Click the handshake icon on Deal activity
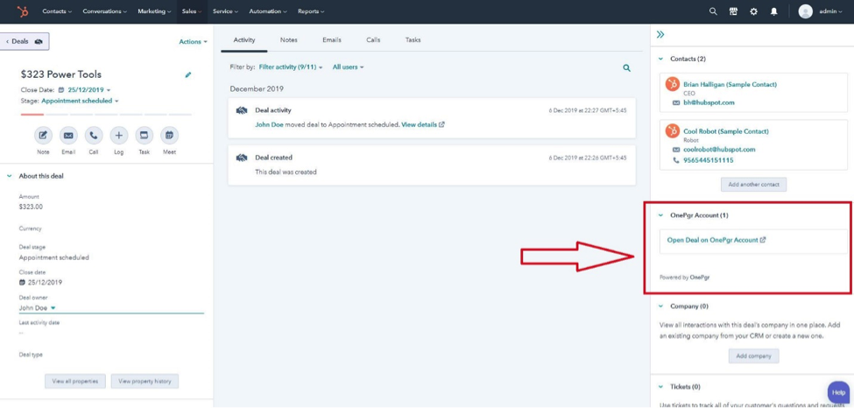This screenshot has width=854, height=408. (x=242, y=110)
